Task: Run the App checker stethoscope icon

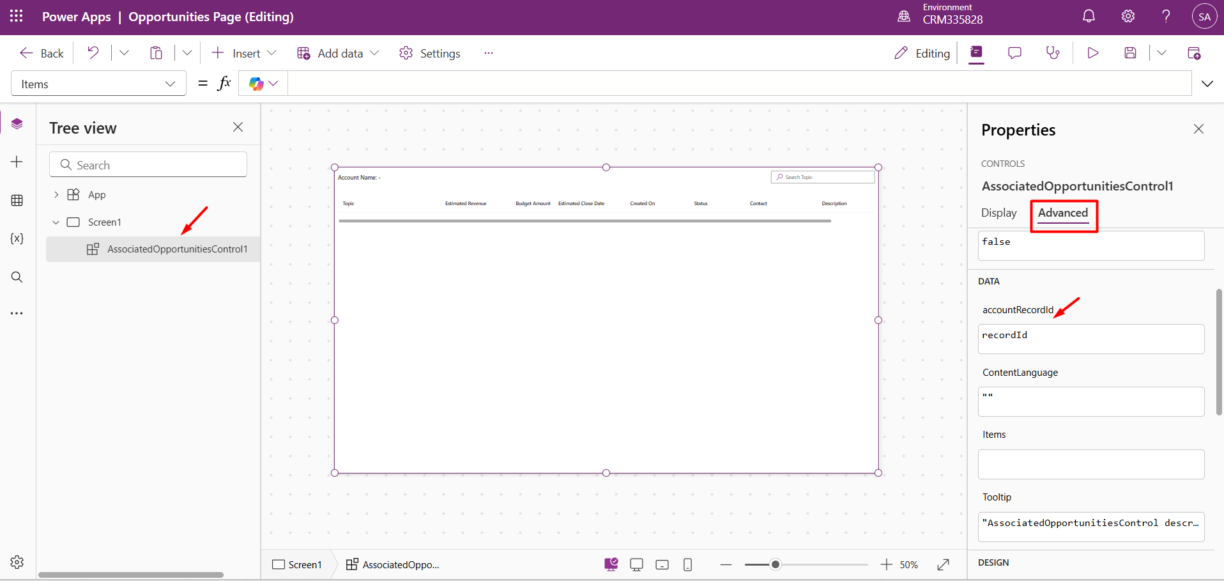Action: [x=1053, y=53]
